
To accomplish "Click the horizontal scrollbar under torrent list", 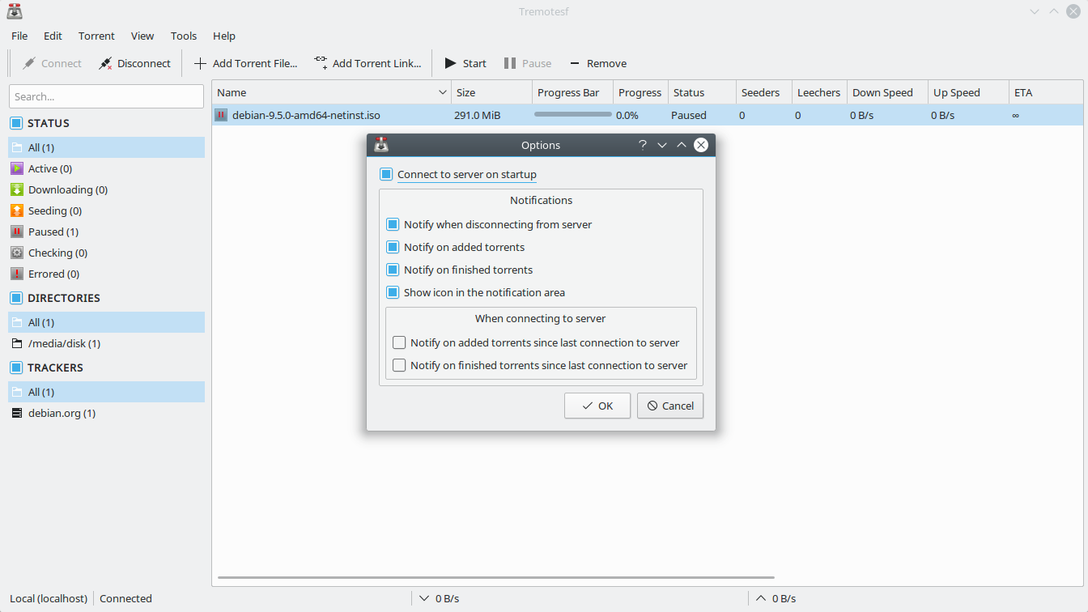I will point(495,577).
